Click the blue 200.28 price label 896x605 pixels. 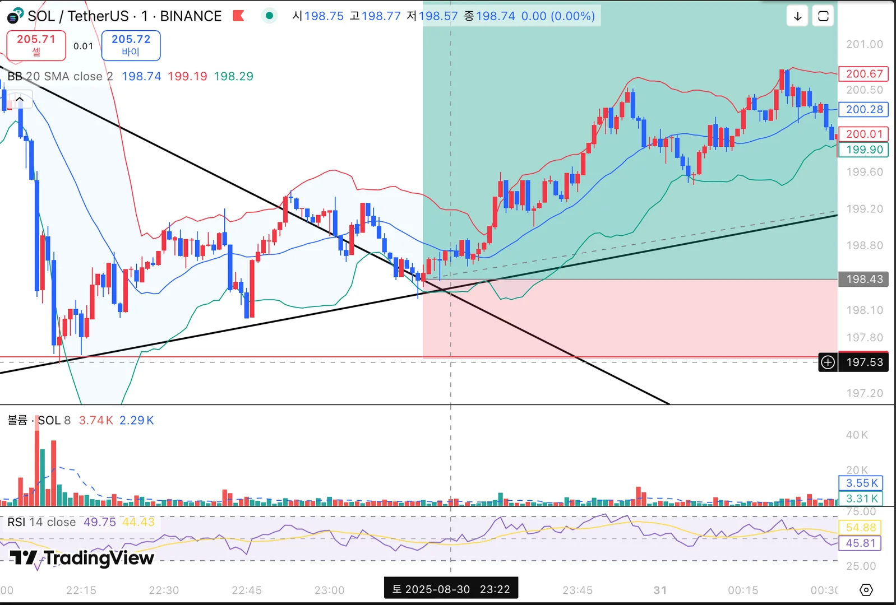click(x=863, y=110)
